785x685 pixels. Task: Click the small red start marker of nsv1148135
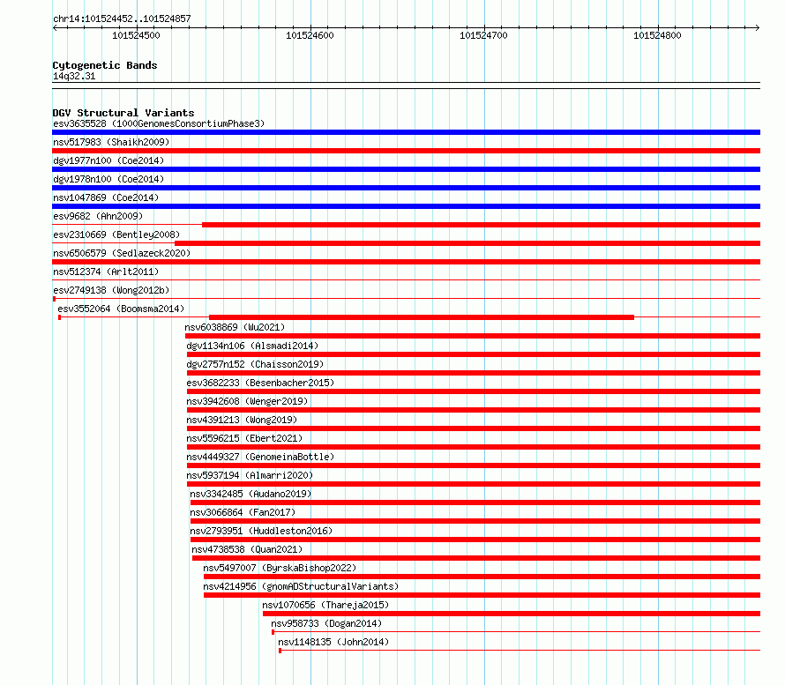pos(280,651)
